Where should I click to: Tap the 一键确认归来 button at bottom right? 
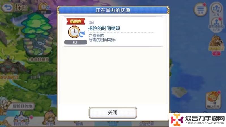213,100
